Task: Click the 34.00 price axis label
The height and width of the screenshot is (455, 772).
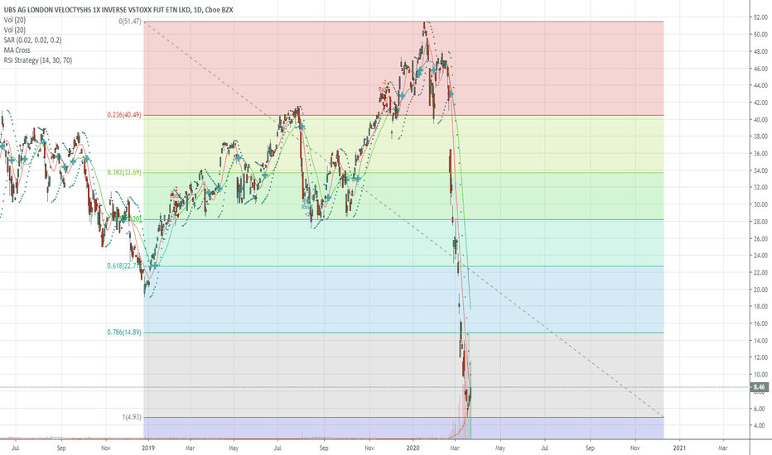Action: tap(760, 170)
